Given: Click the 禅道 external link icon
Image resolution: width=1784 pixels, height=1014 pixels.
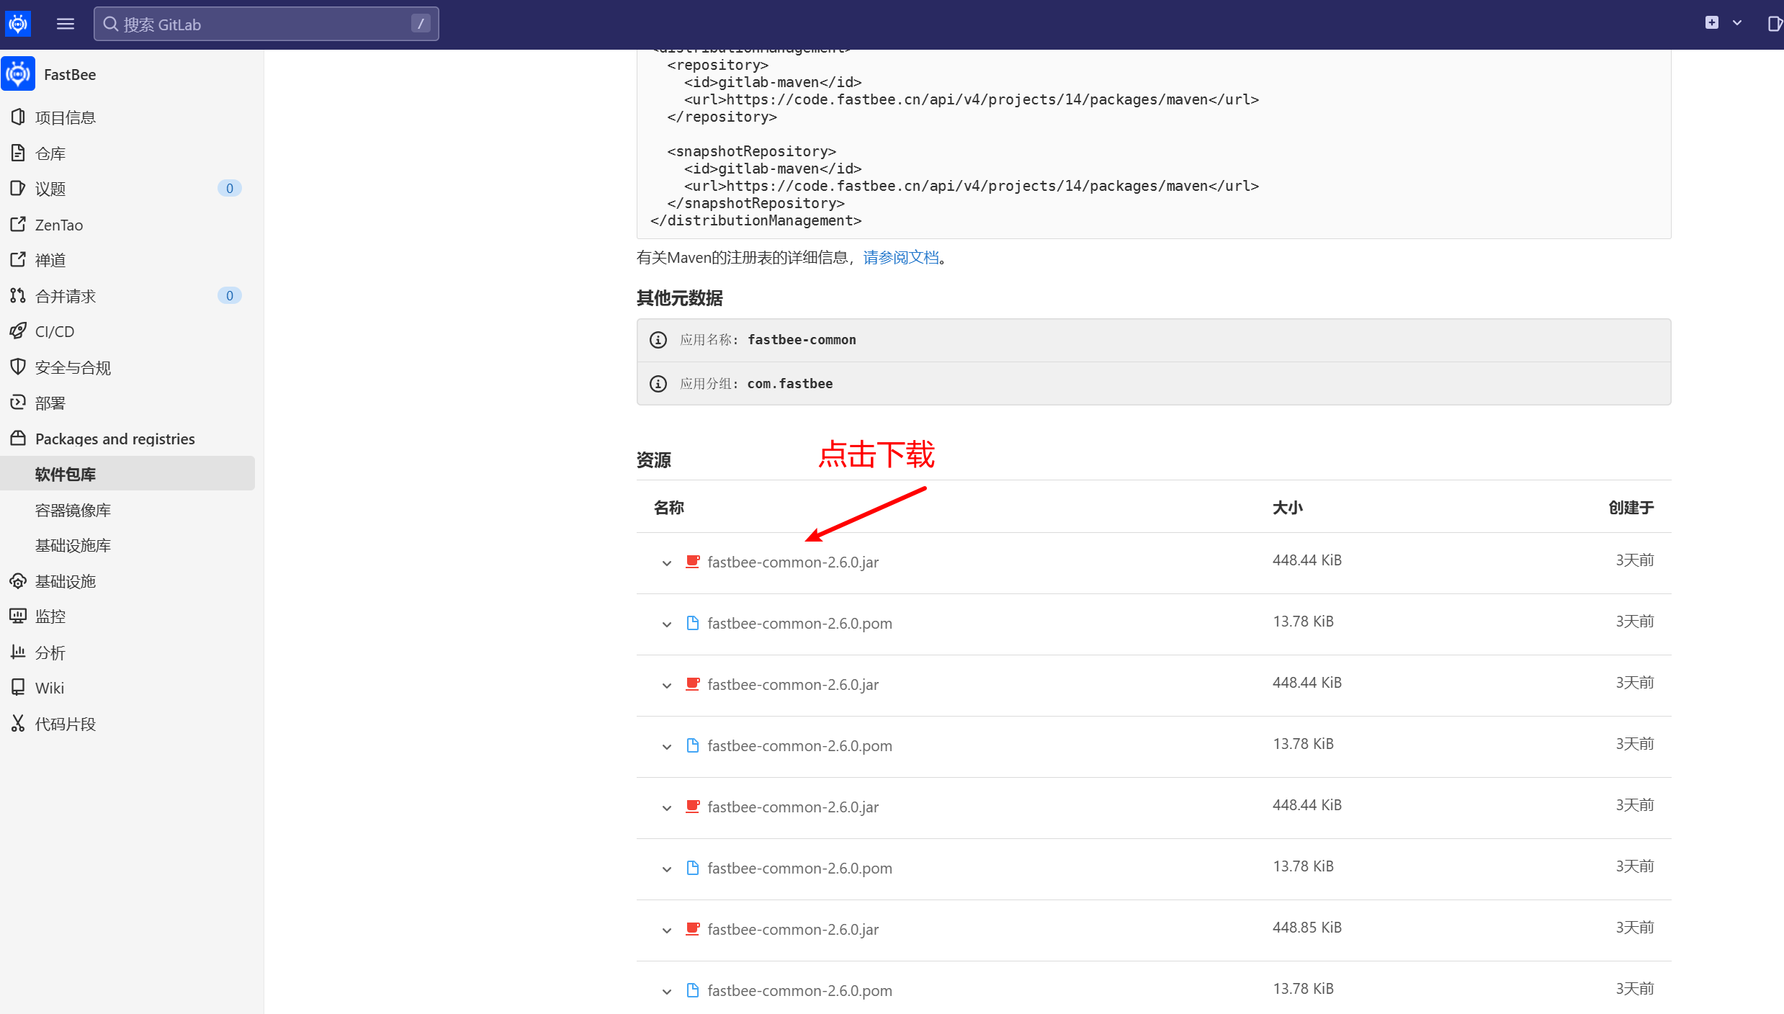Looking at the screenshot, I should (18, 259).
